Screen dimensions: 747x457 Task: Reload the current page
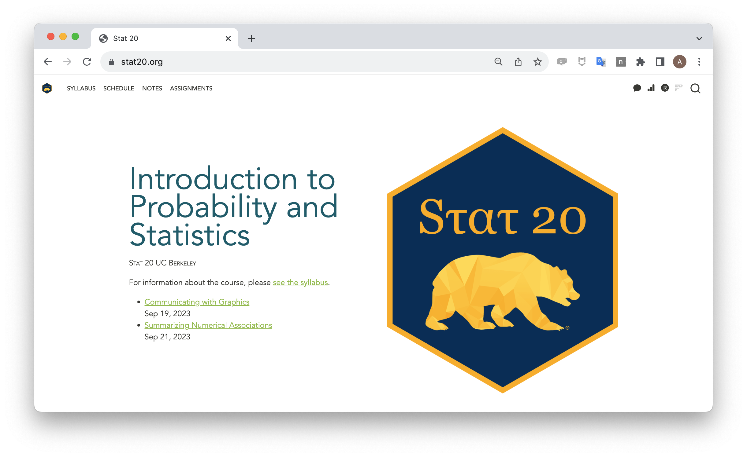click(x=87, y=61)
